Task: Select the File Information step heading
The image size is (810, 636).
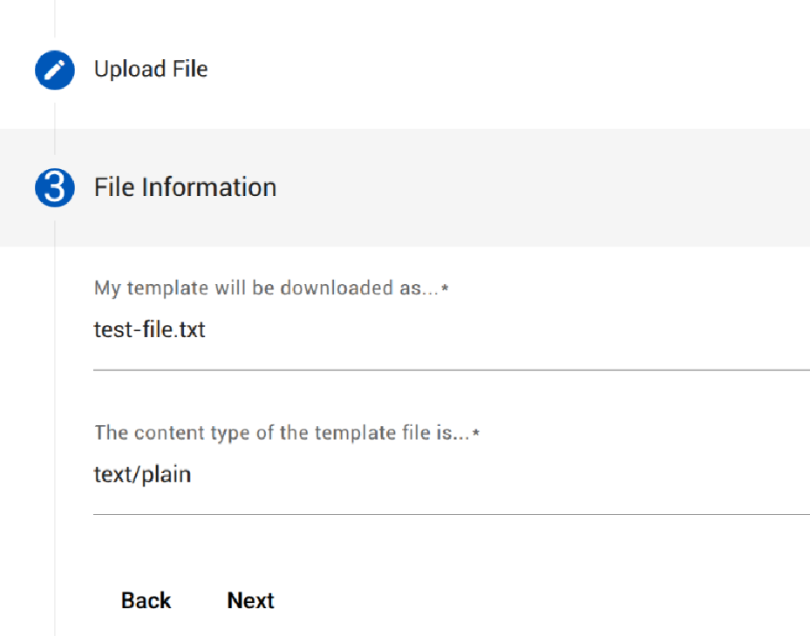Action: 185,187
